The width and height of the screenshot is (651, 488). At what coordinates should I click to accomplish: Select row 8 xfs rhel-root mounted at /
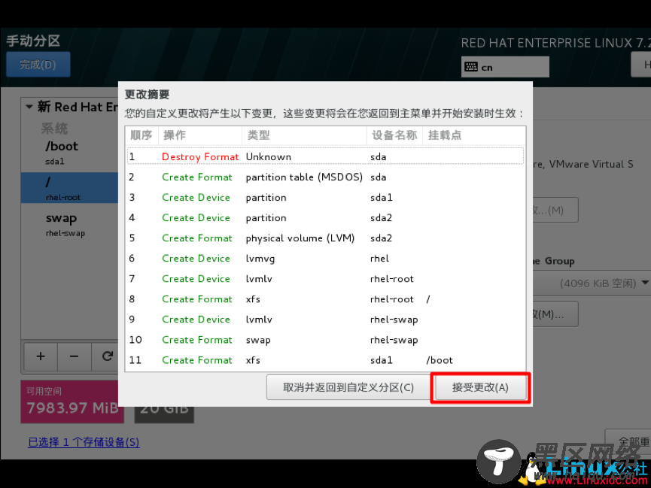click(325, 299)
